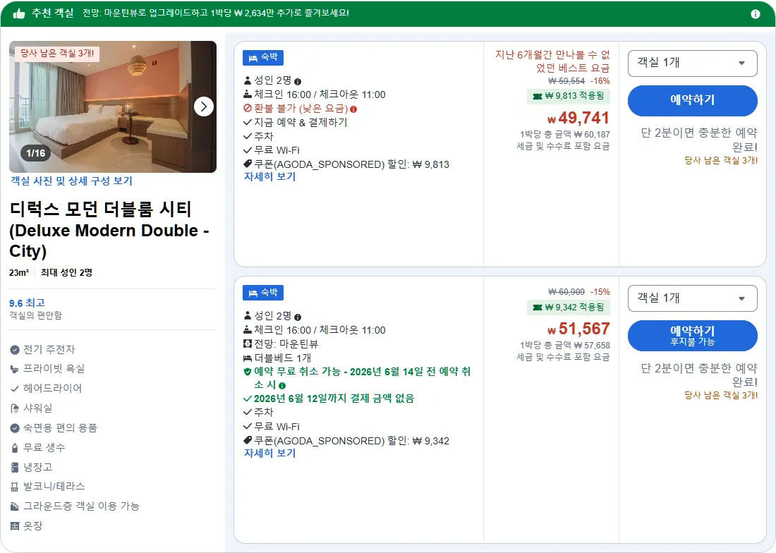
Task: Click 전망: 마운틴뷰로 업그레이드 banner text
Action: (217, 13)
